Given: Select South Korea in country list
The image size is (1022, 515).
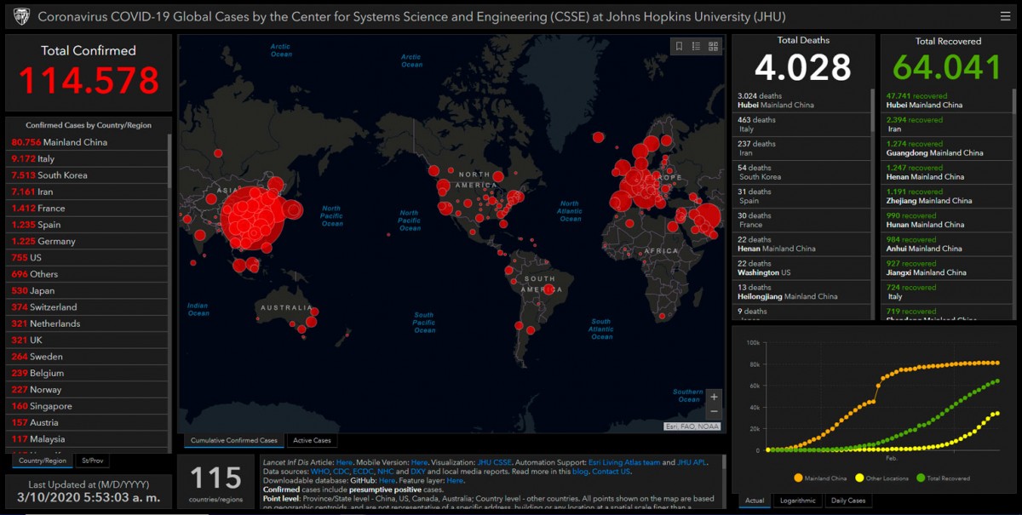Looking at the screenshot, I should click(x=88, y=175).
